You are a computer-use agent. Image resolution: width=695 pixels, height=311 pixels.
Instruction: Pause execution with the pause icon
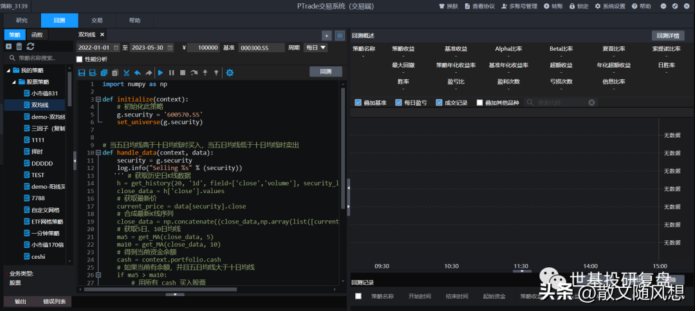click(172, 73)
